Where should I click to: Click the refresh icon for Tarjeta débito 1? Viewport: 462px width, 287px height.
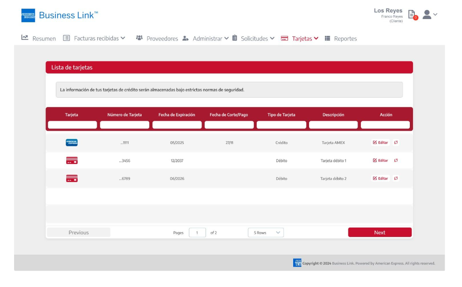click(396, 160)
